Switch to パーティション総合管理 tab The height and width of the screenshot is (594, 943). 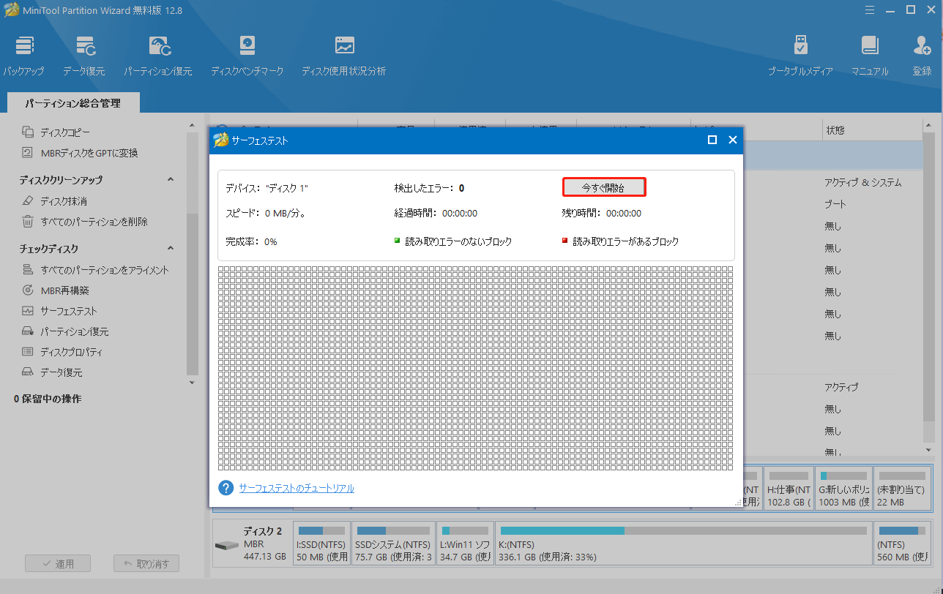pyautogui.click(x=72, y=104)
